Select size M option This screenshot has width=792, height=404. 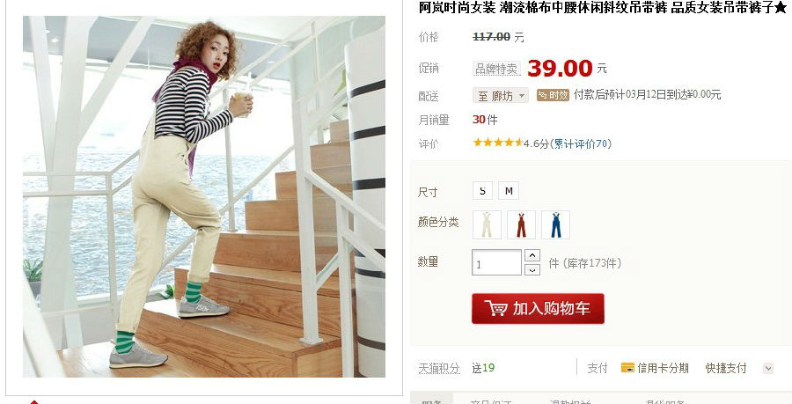[509, 191]
